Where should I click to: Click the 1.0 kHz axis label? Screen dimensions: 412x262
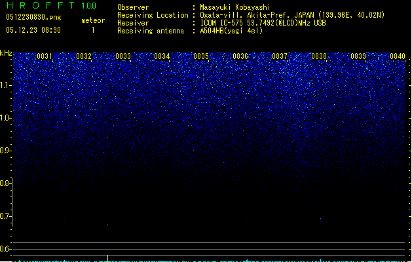click(x=5, y=118)
